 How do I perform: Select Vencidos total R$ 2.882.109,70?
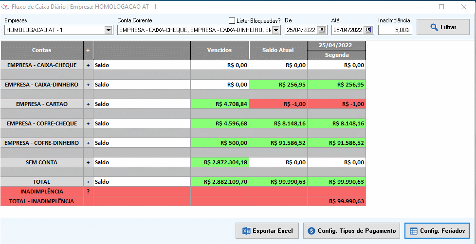(220, 182)
